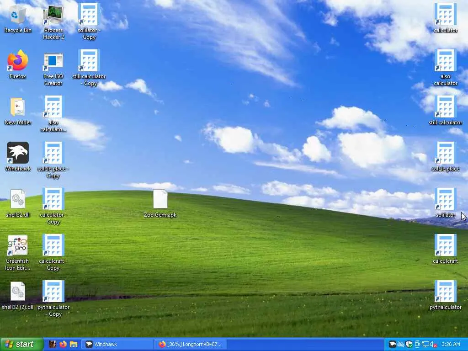This screenshot has width=468, height=351.
Task: Select the 'still calculator - Copy' shortcut
Action: 89,69
